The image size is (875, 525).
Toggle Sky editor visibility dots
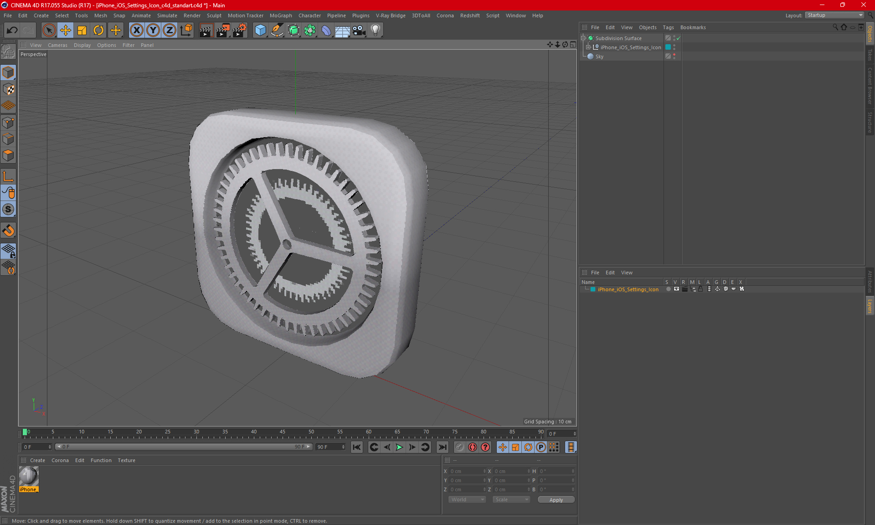point(674,57)
